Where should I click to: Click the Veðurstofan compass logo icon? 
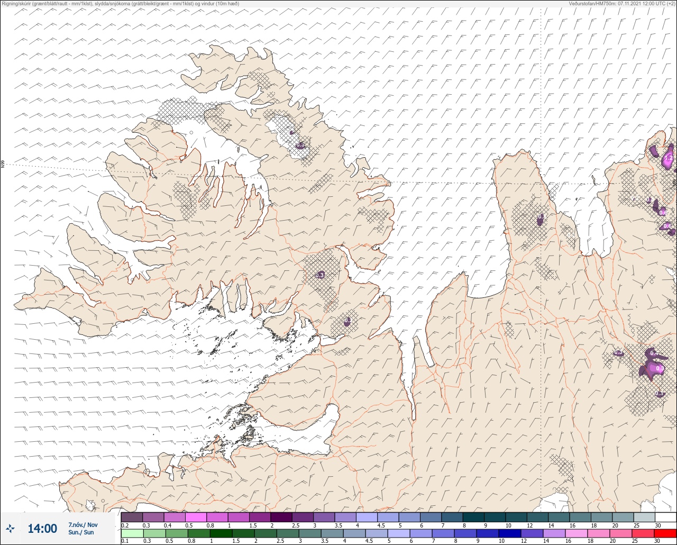tap(10, 528)
